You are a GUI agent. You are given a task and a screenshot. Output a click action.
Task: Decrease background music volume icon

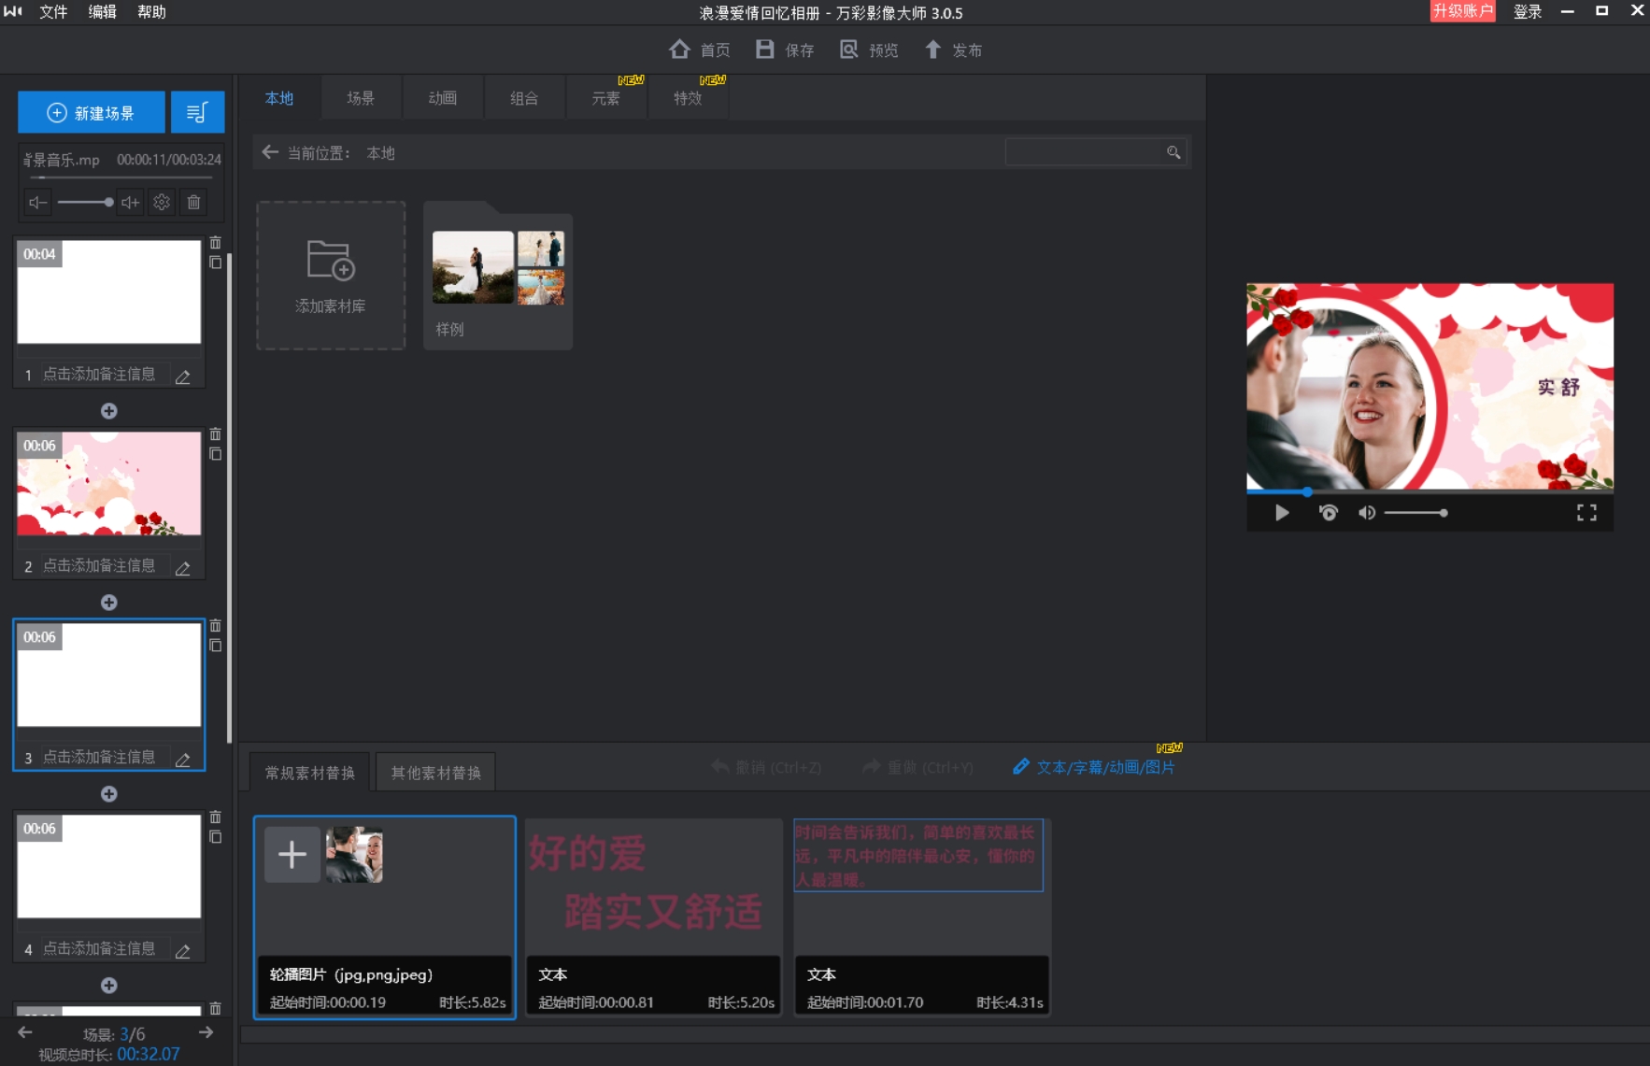click(x=37, y=203)
